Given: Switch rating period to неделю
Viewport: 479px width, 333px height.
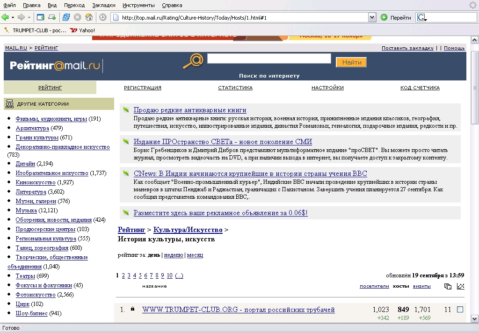Looking at the screenshot, I should (174, 255).
